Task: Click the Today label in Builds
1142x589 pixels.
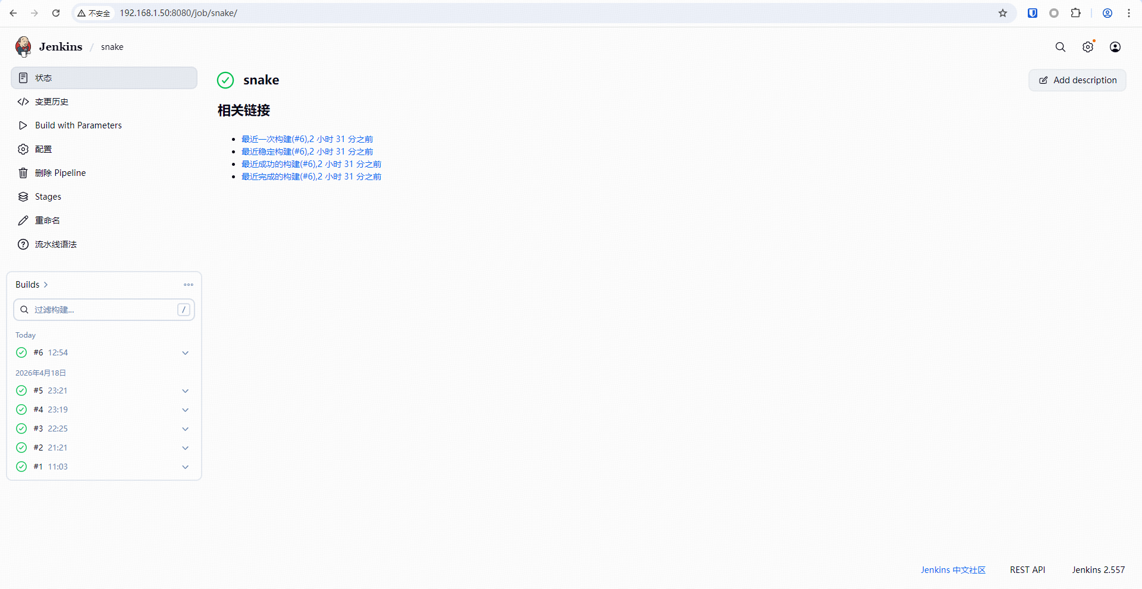Action: point(26,335)
